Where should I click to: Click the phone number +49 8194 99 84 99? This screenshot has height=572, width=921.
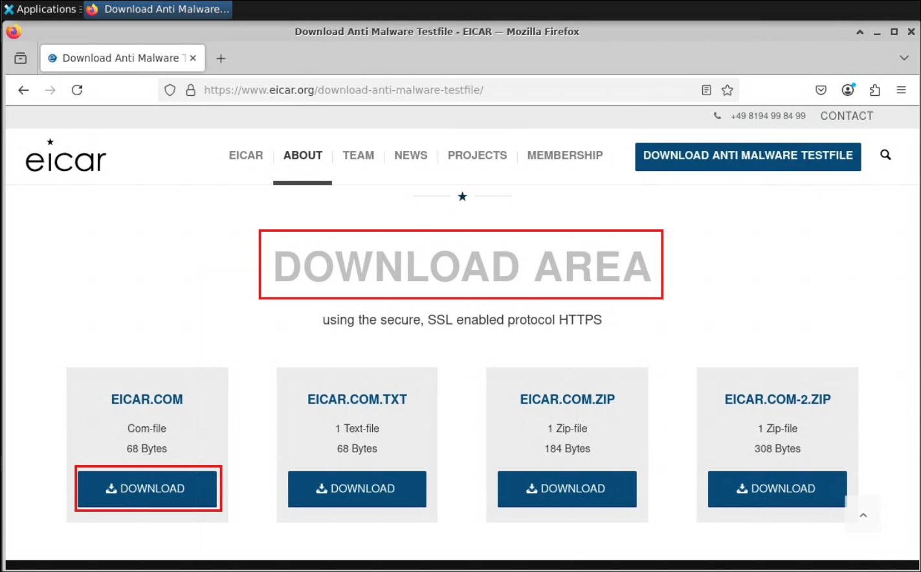pos(768,116)
